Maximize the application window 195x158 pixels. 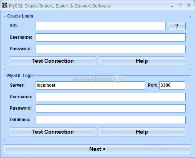coord(180,6)
